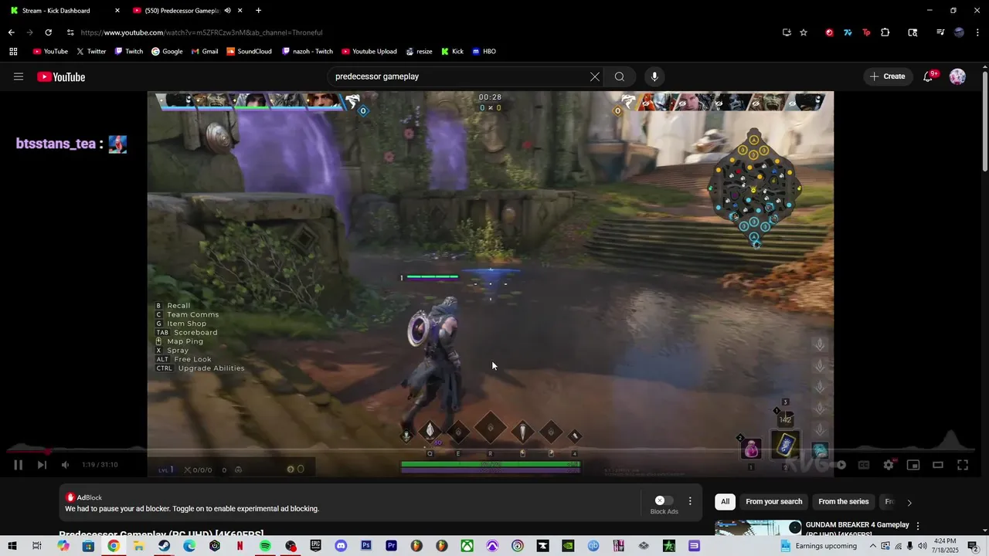
Task: Open the 7TV extension icon
Action: [848, 32]
